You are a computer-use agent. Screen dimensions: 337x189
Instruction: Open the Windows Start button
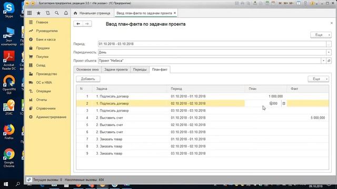click(6, 184)
